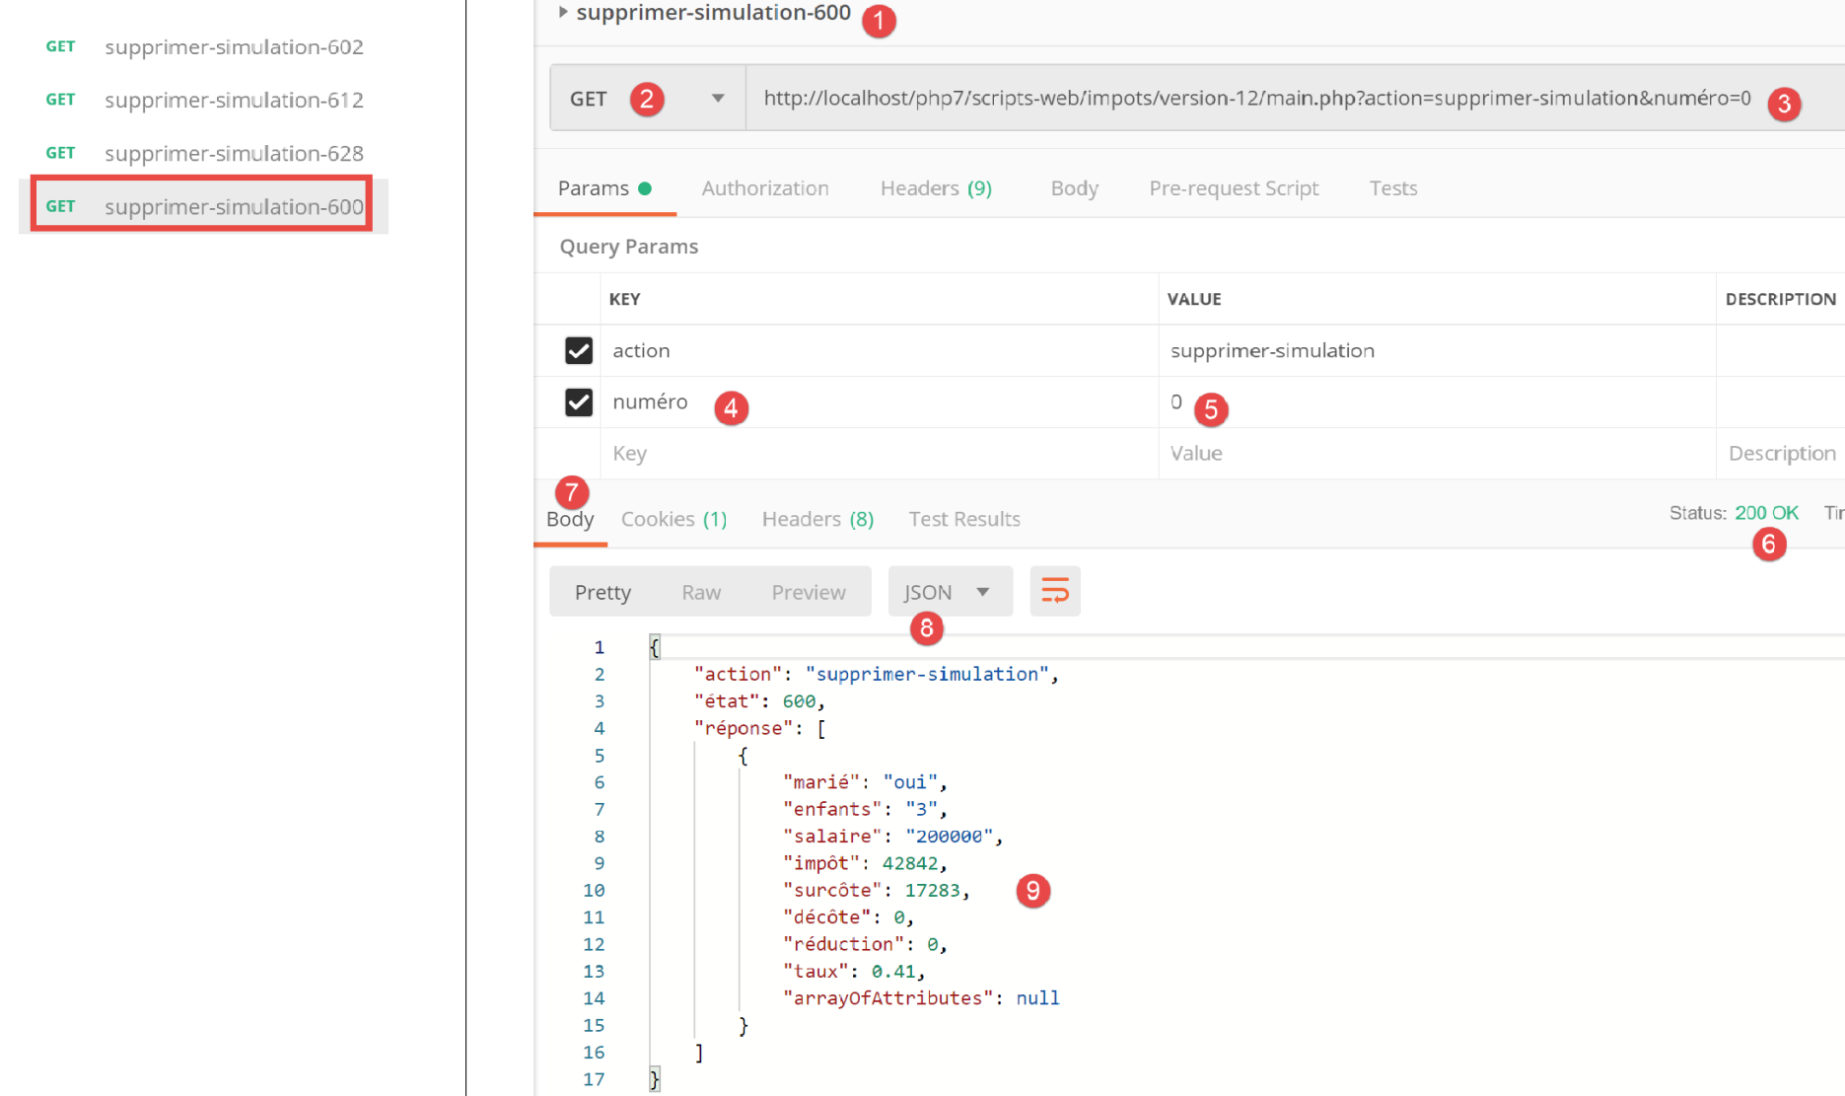Select the Pretty response view
The width and height of the screenshot is (1845, 1096).
(603, 592)
